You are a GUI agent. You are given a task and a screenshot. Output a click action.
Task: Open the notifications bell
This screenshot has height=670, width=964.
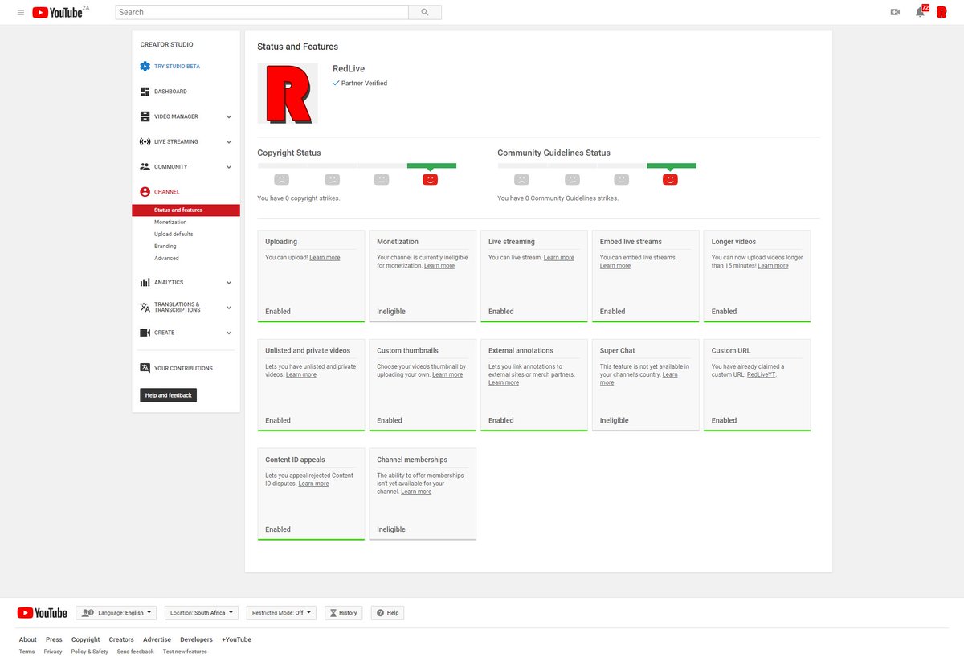[920, 12]
